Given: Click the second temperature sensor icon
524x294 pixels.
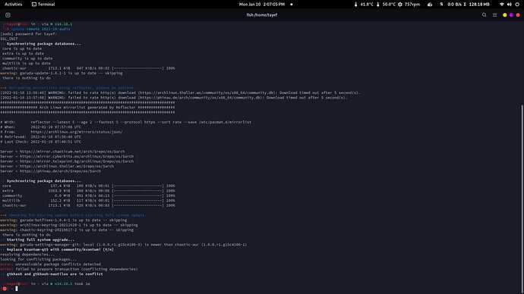Looking at the screenshot, I should pyautogui.click(x=378, y=5).
